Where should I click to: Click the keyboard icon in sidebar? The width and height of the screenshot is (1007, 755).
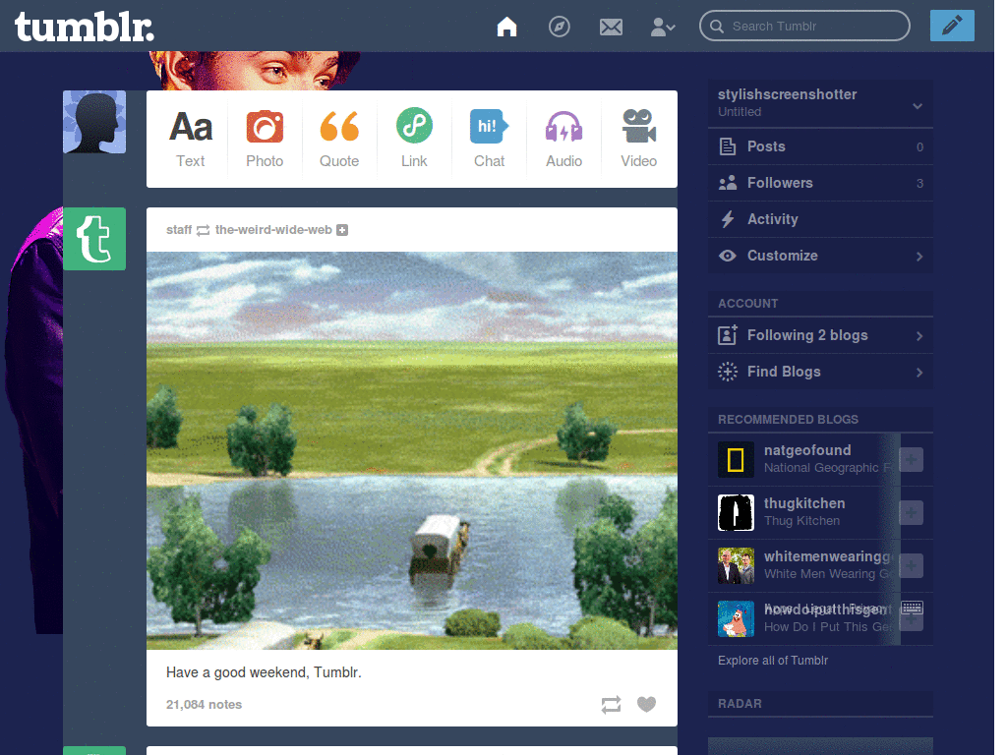(x=912, y=607)
